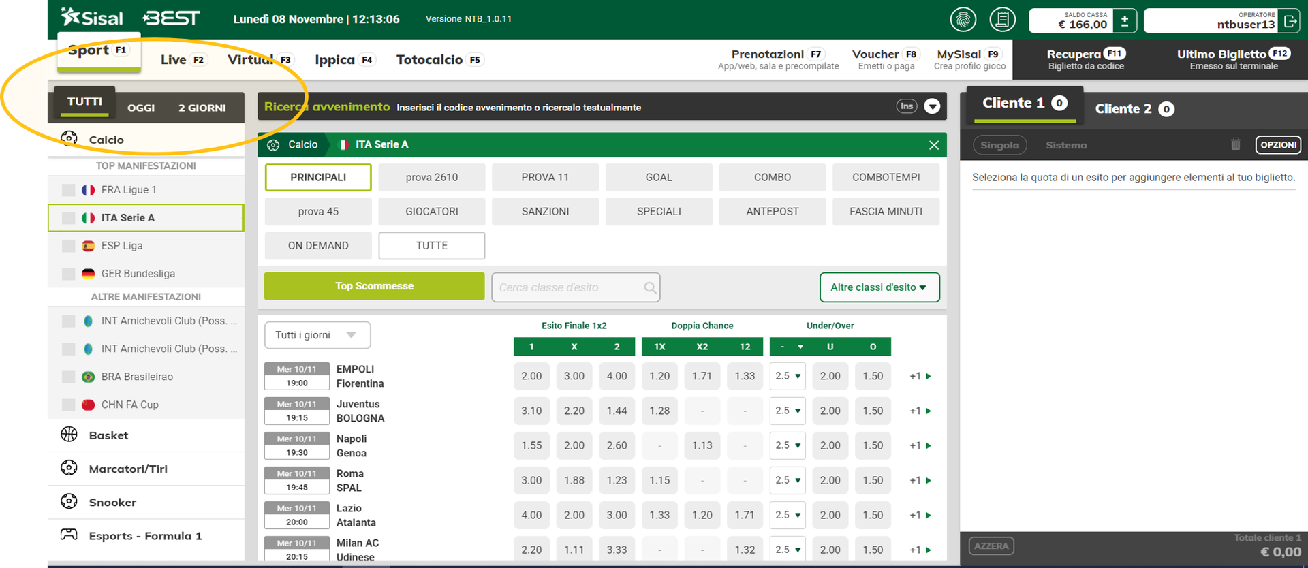Switch to Cliente 2 ticket tab

(x=1134, y=109)
